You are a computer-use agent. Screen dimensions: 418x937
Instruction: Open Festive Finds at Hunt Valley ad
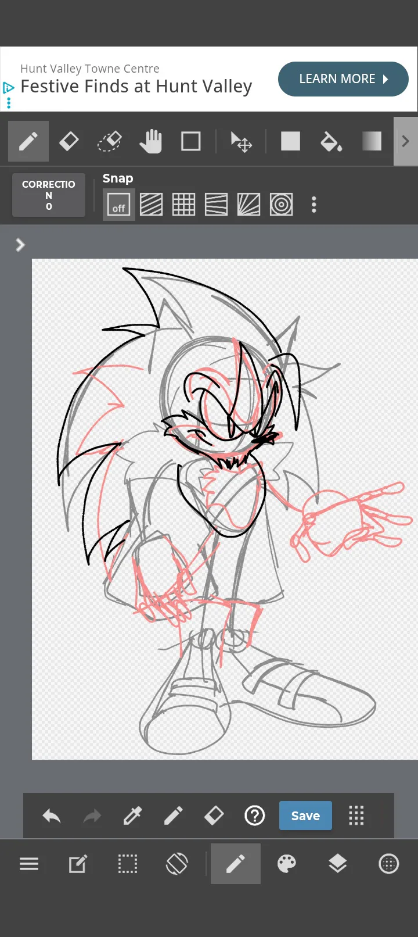(x=136, y=87)
